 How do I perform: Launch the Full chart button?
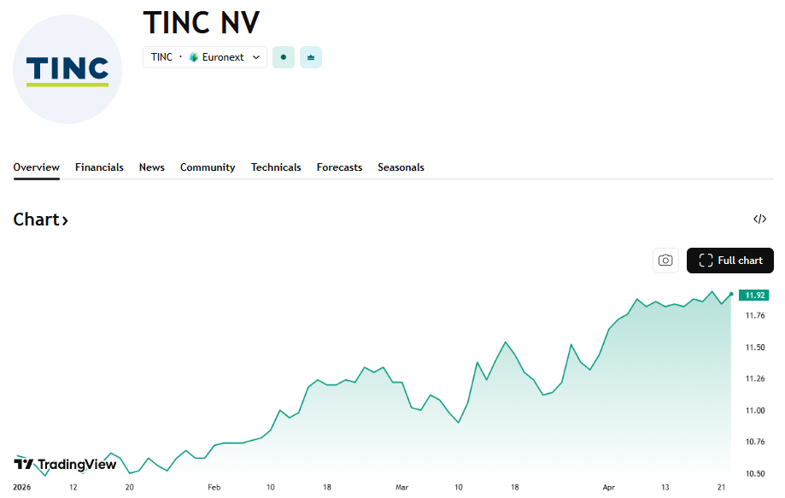point(729,261)
